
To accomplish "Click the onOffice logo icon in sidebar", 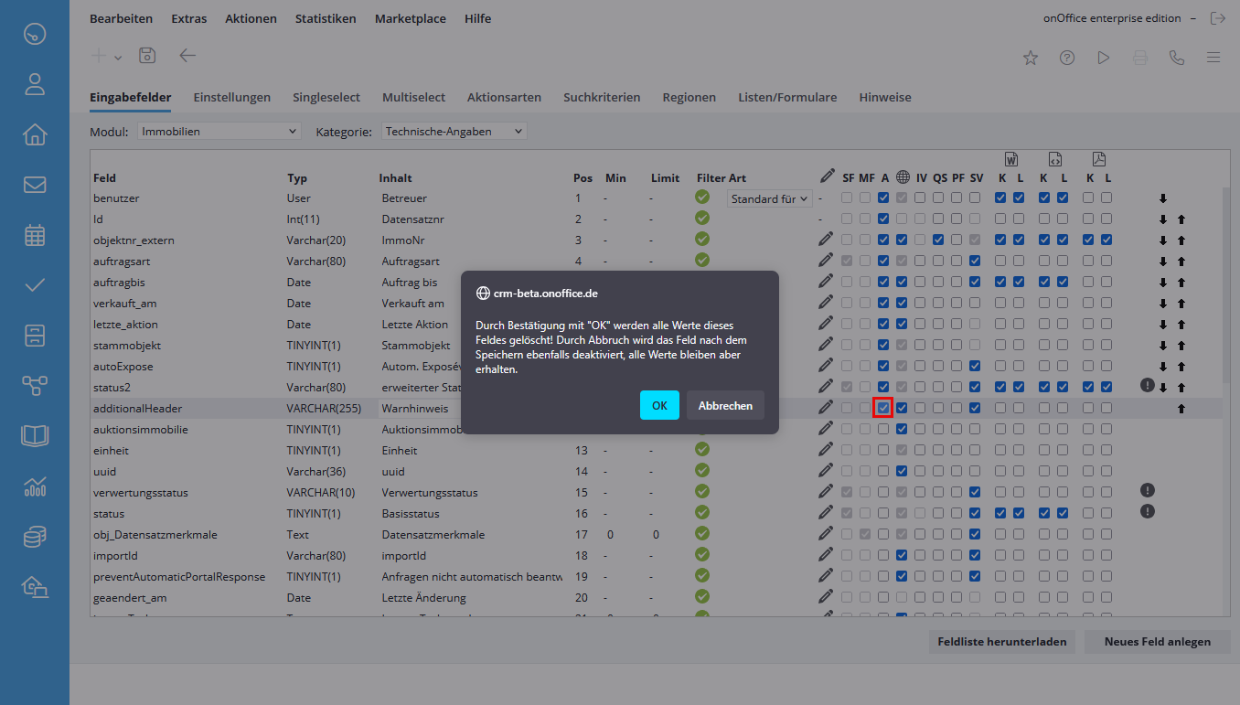I will (35, 35).
